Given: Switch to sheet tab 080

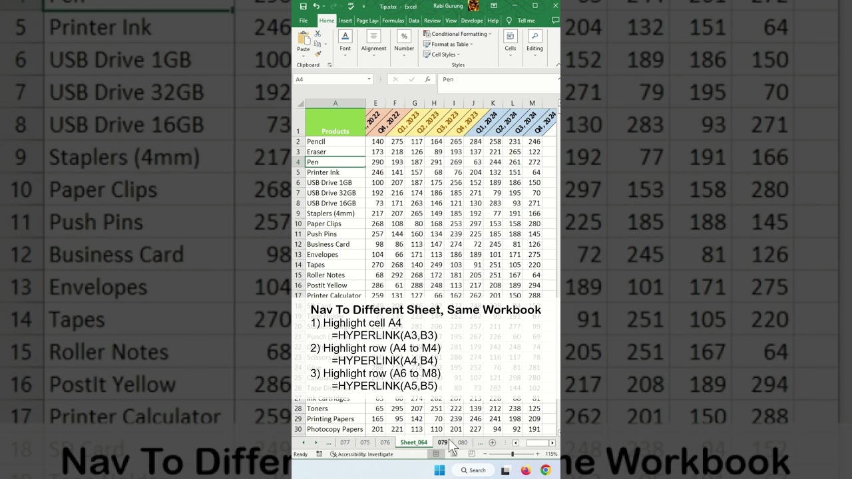Looking at the screenshot, I should (463, 442).
